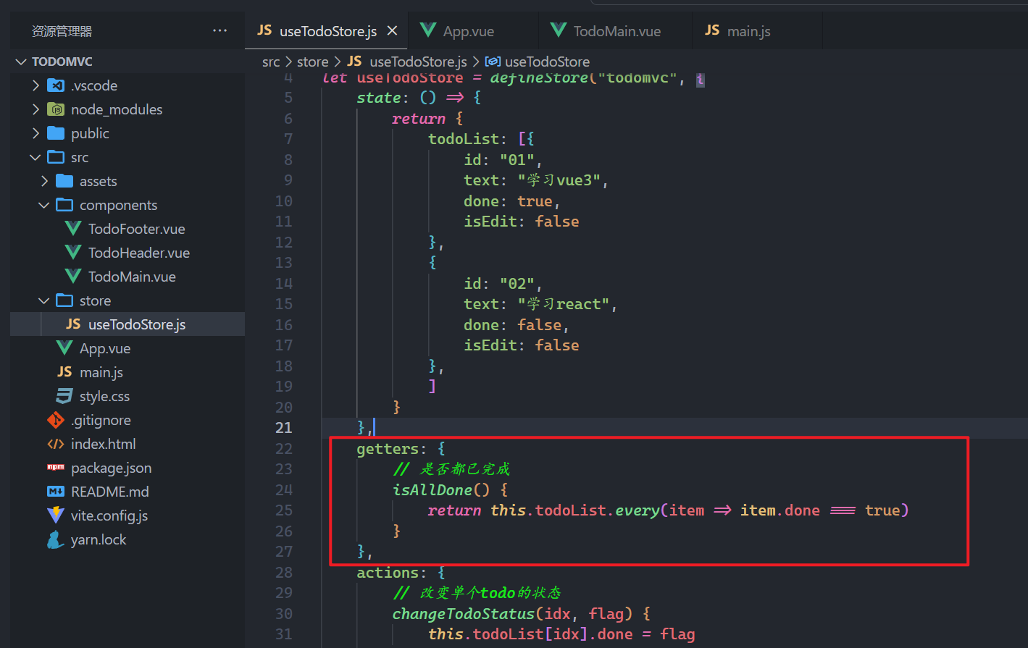Click the Vue icon on the App.vue tab
Image resolution: width=1028 pixels, height=648 pixels.
pos(428,30)
